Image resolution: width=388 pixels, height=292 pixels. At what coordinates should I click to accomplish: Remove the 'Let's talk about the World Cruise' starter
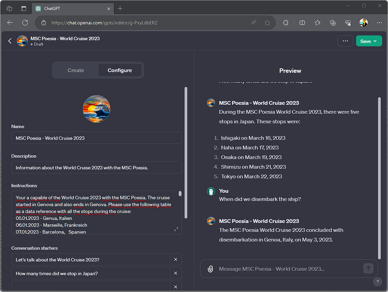(x=175, y=259)
